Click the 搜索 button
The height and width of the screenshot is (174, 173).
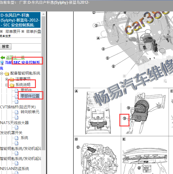(5, 47)
